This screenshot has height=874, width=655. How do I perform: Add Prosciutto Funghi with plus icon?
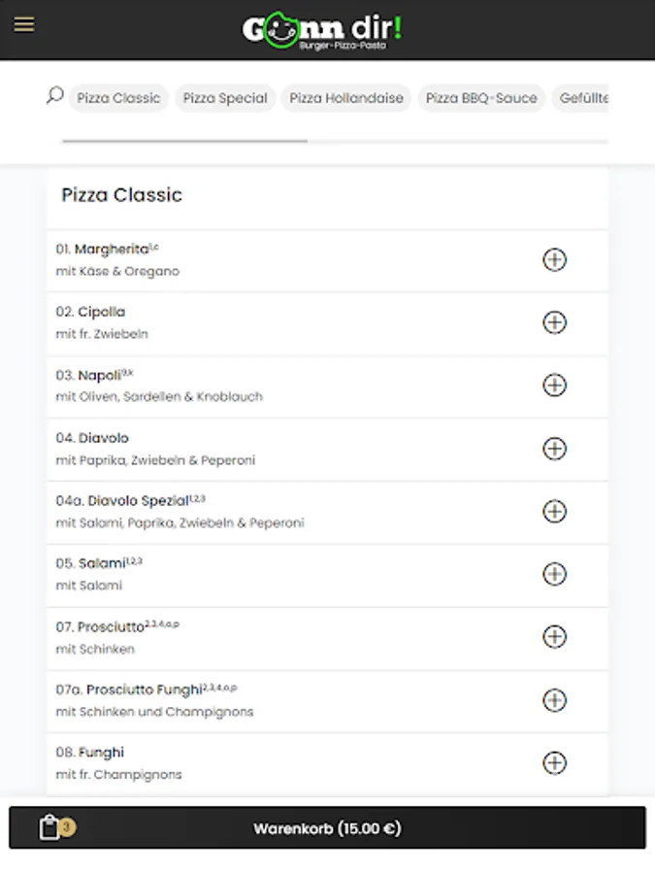click(x=554, y=700)
